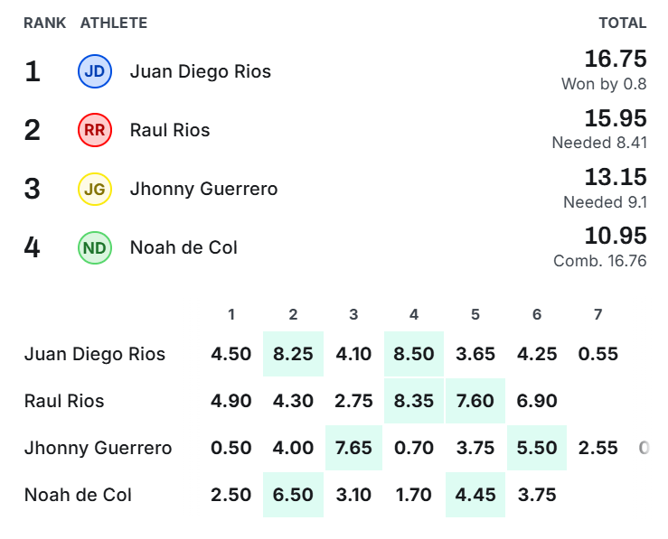Click Noah de Col ND avatar icon
This screenshot has height=539, width=668.
point(95,247)
